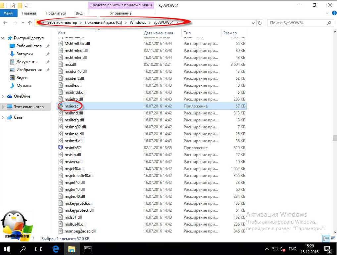Viewport: 337px width, 255px height.
Task: Open Microsoft Edge from the taskbar
Action: point(56,248)
